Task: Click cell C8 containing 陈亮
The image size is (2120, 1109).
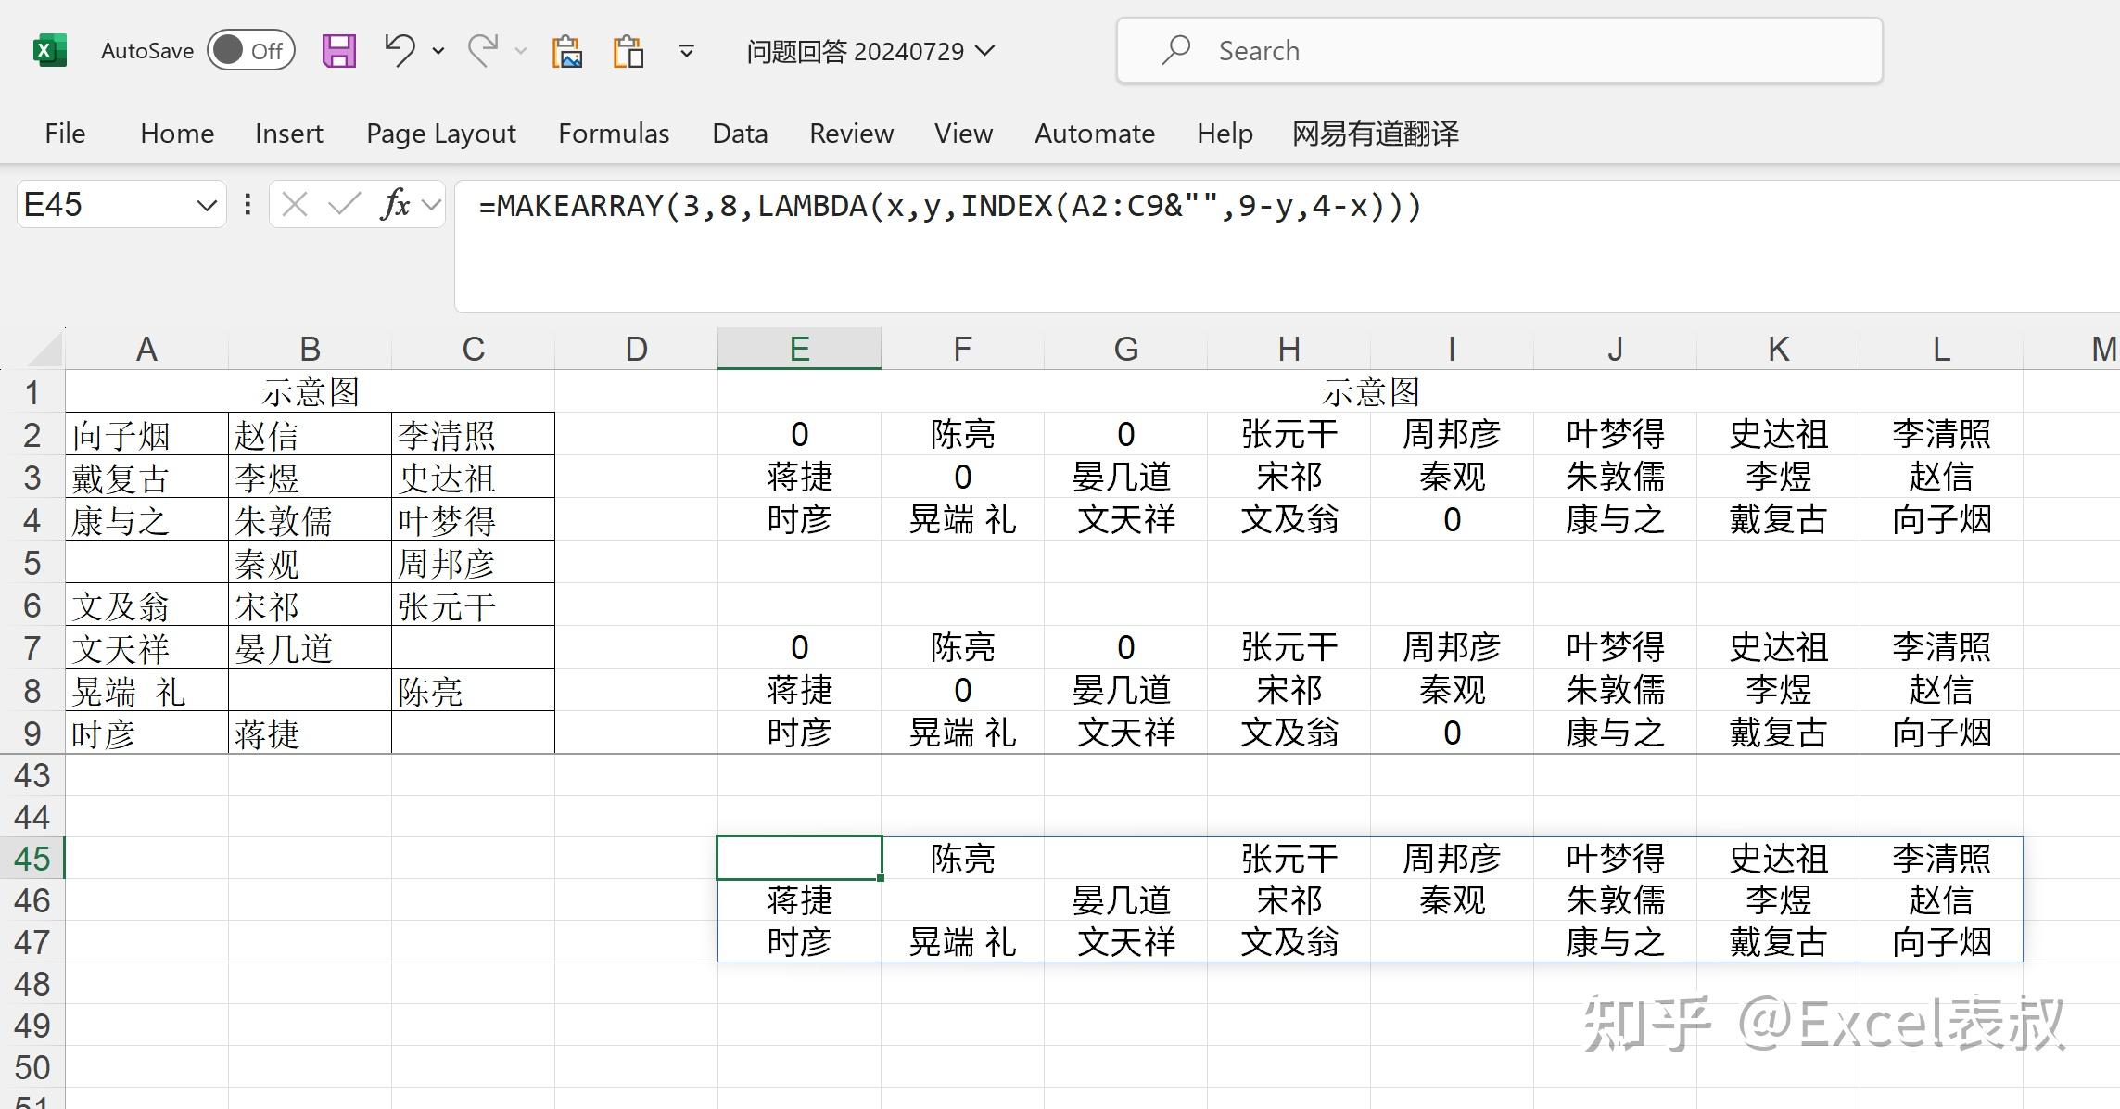Action: coord(473,691)
